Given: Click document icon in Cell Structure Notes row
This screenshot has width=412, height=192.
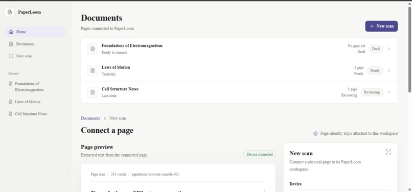Looking at the screenshot, I should coord(93,92).
